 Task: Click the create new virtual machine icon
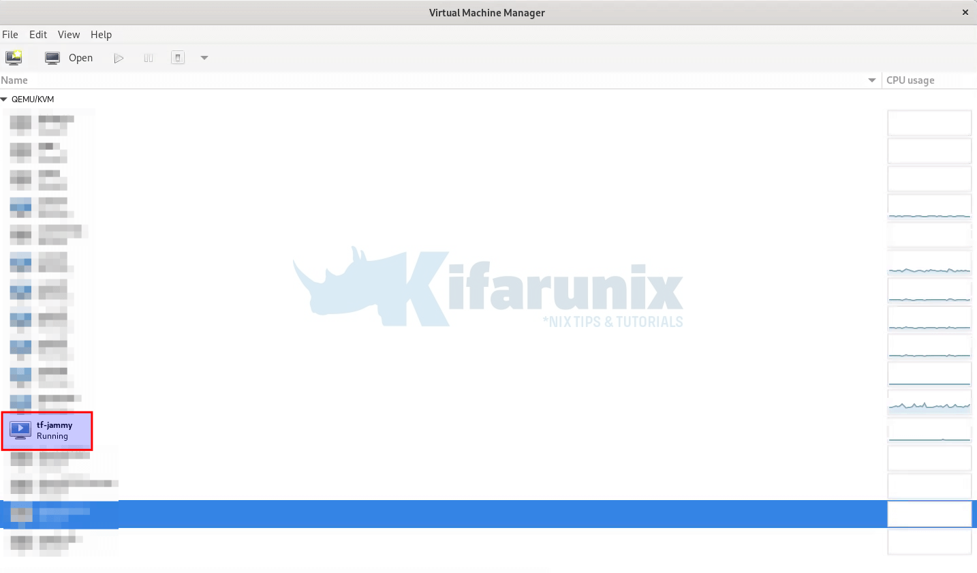[x=14, y=58]
